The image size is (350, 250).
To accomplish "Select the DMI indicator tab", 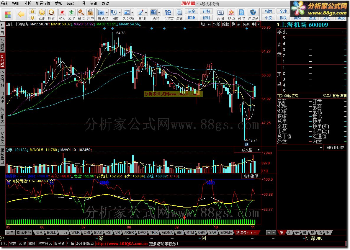I will [87, 232].
